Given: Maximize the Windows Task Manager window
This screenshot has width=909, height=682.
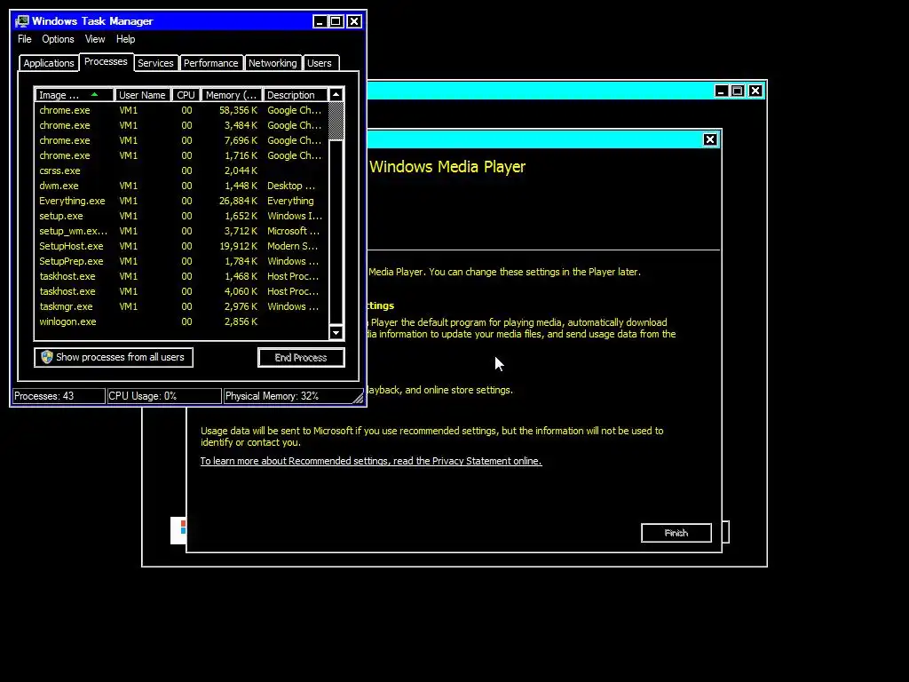Looking at the screenshot, I should coord(336,21).
